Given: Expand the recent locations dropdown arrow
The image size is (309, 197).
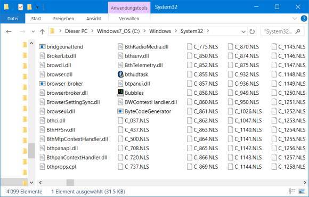Looking at the screenshot, I should 33,32.
